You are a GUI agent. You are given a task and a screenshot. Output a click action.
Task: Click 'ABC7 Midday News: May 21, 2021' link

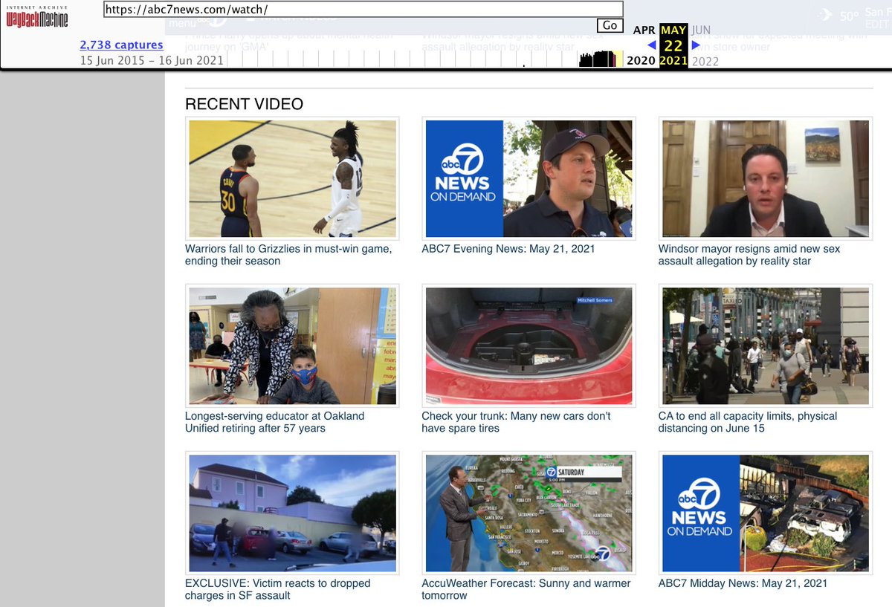(743, 583)
